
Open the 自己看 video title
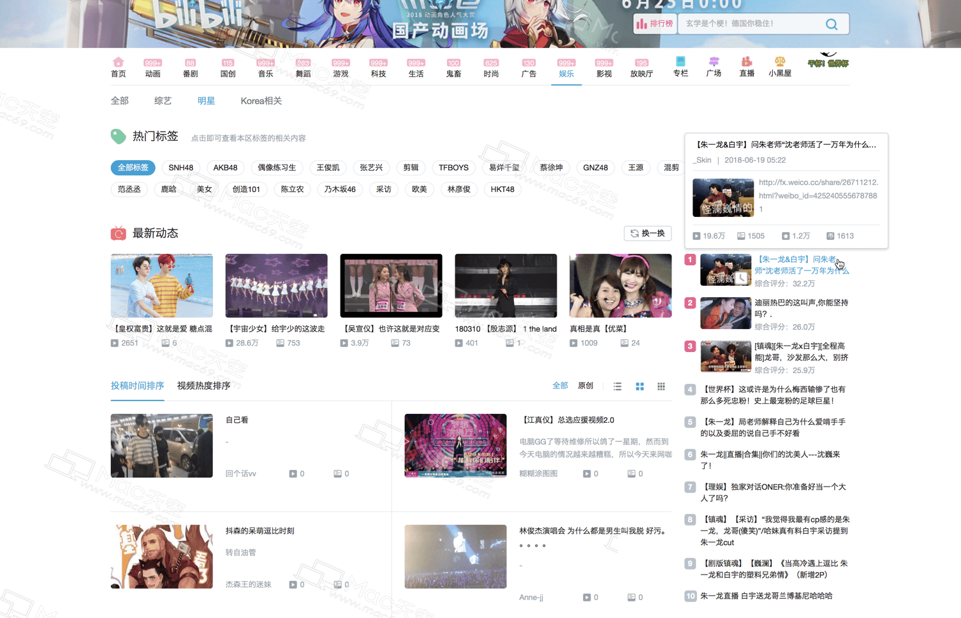pos(237,420)
